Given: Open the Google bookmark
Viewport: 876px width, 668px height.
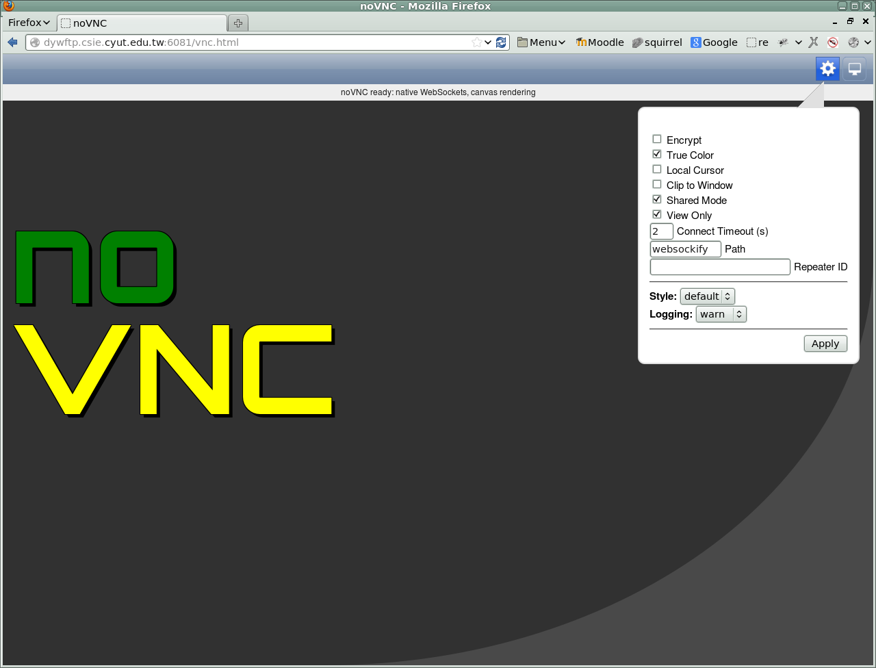Looking at the screenshot, I should [714, 42].
